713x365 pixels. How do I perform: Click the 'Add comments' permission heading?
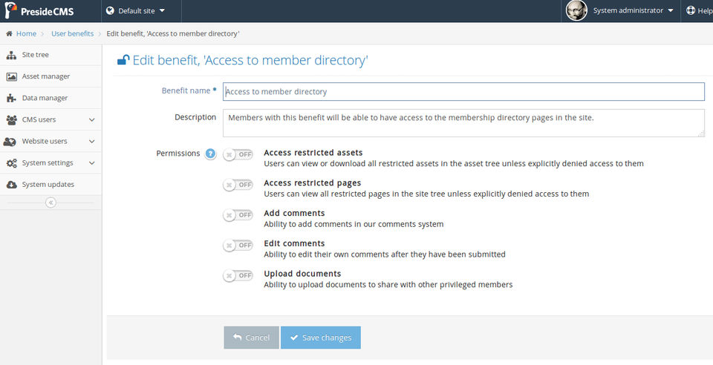(294, 213)
